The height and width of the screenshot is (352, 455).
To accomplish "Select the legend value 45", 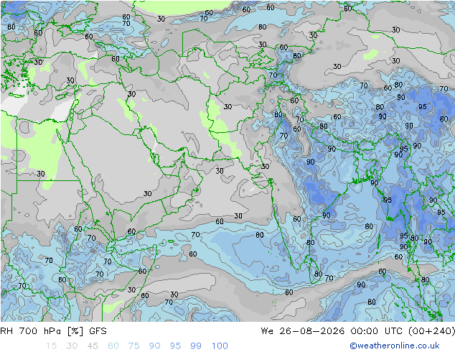I will (93, 346).
